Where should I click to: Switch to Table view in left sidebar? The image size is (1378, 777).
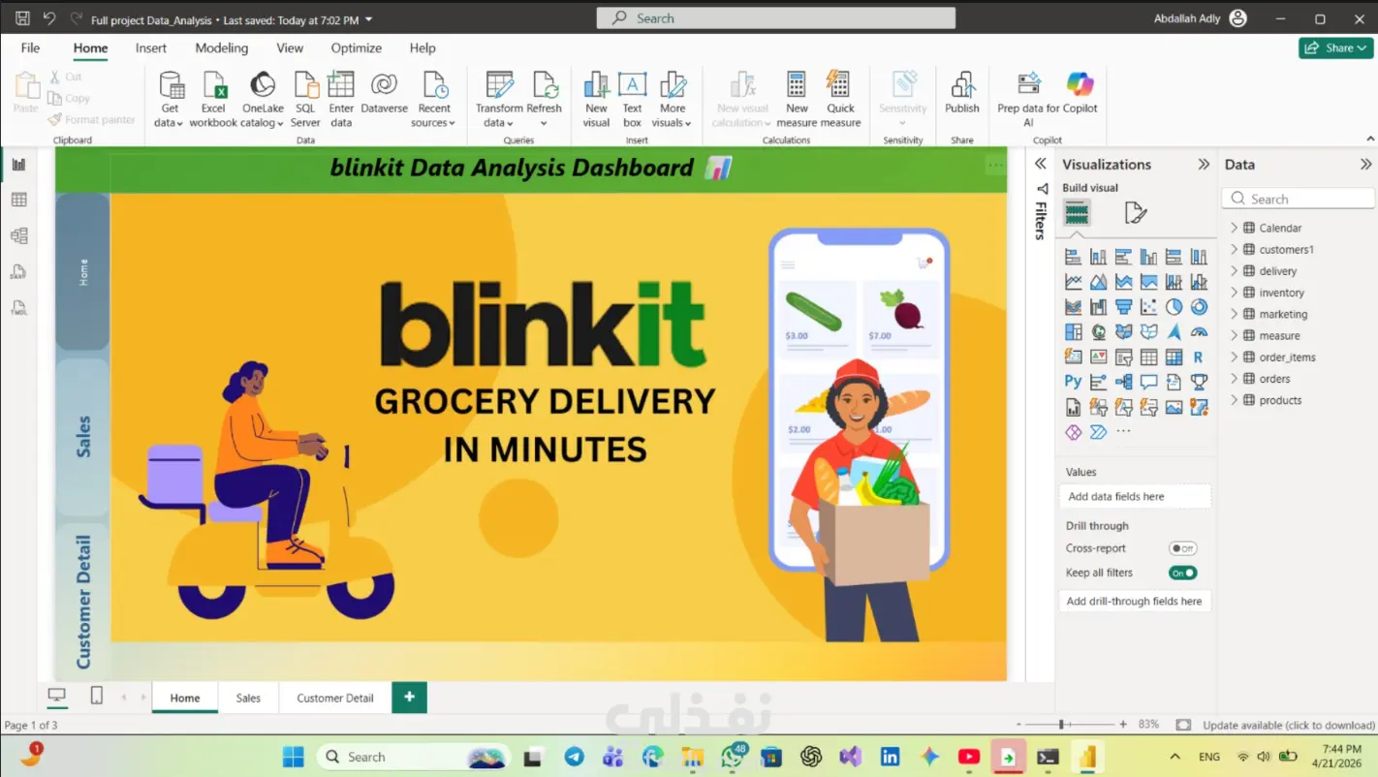(18, 200)
